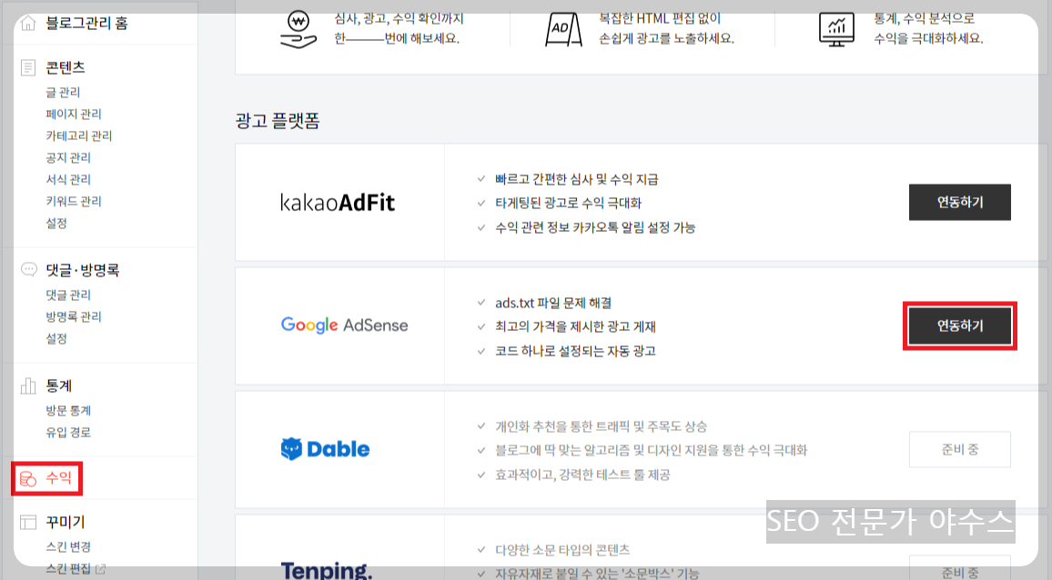The width and height of the screenshot is (1052, 580).
Task: Click 준비 중 button for Tenping
Action: tap(959, 568)
